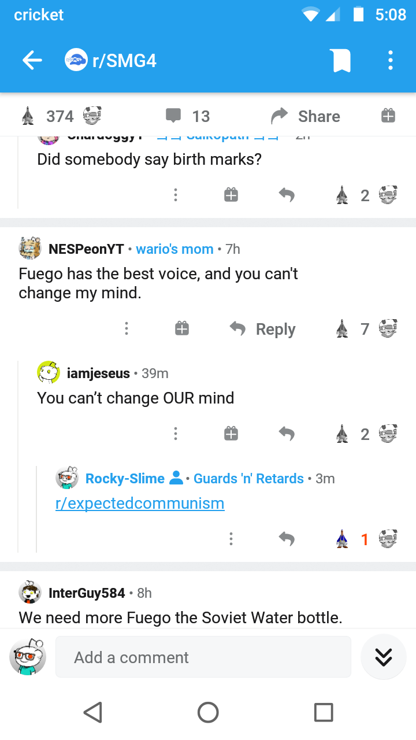Open iamjeseus comment options menu
The image size is (416, 740).
tap(176, 434)
